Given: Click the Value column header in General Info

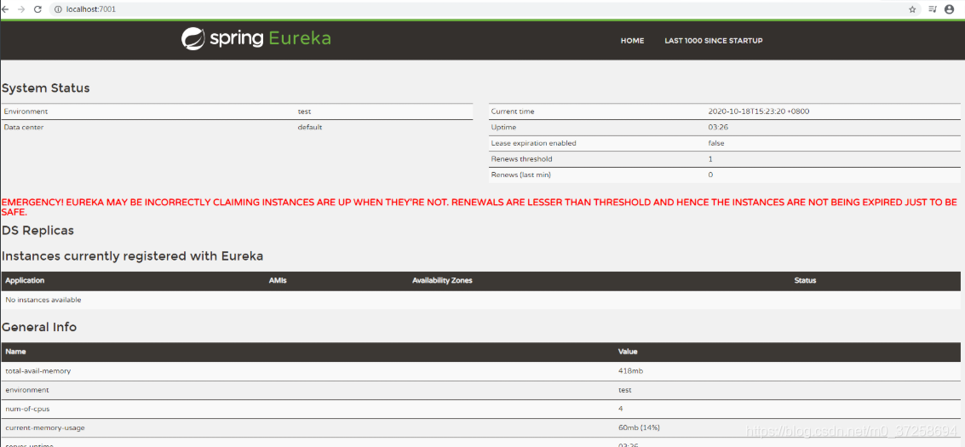Looking at the screenshot, I should point(628,352).
